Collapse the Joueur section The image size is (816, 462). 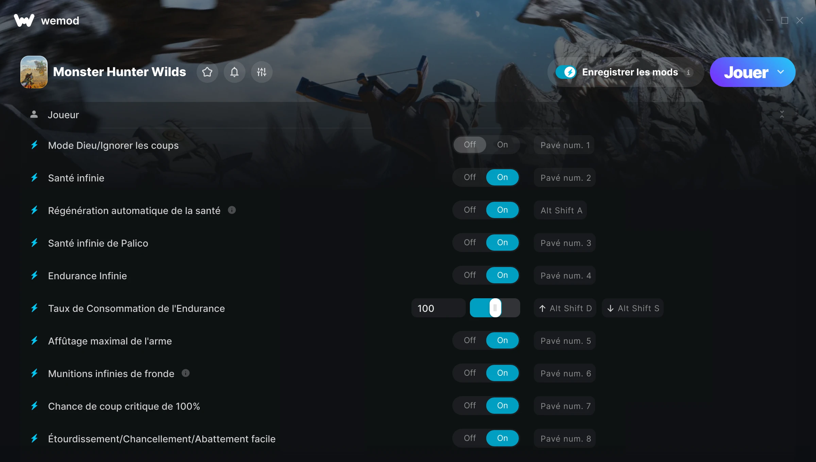[782, 114]
